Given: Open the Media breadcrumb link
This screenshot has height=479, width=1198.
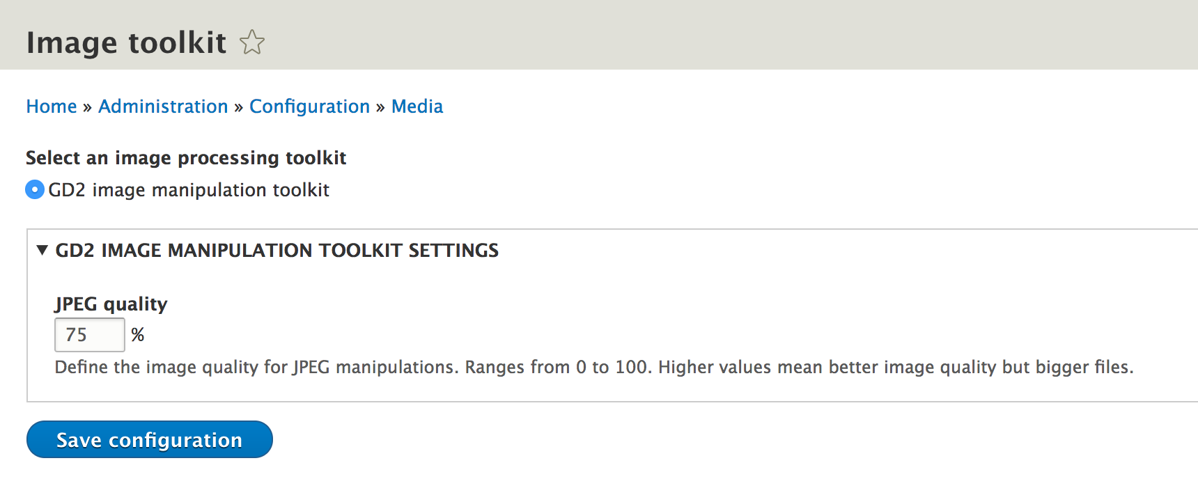Looking at the screenshot, I should [x=417, y=107].
